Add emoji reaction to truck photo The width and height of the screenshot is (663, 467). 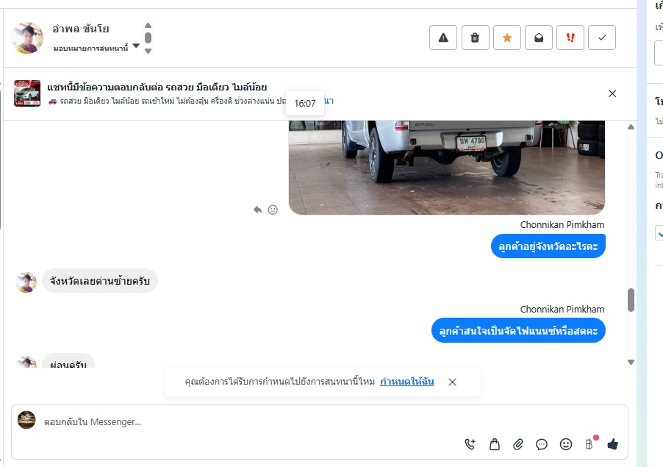click(273, 210)
